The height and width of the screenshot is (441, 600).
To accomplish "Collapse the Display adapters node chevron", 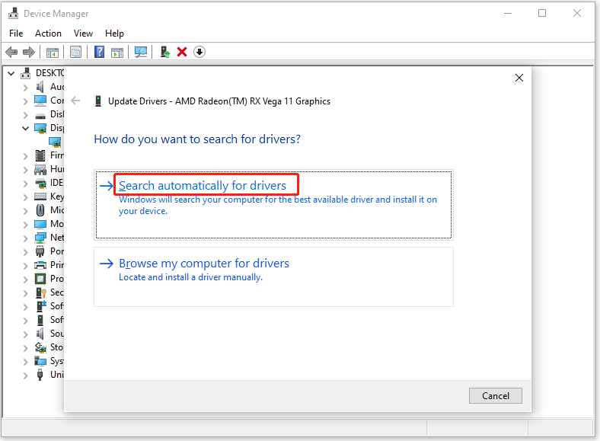I will [x=25, y=128].
